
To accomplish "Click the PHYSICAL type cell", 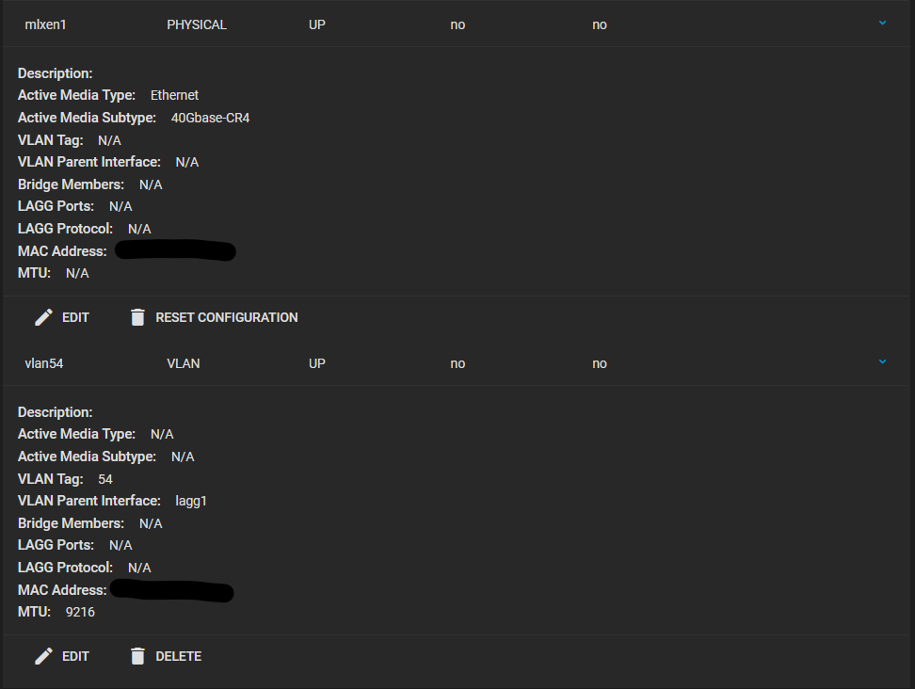I will point(197,24).
